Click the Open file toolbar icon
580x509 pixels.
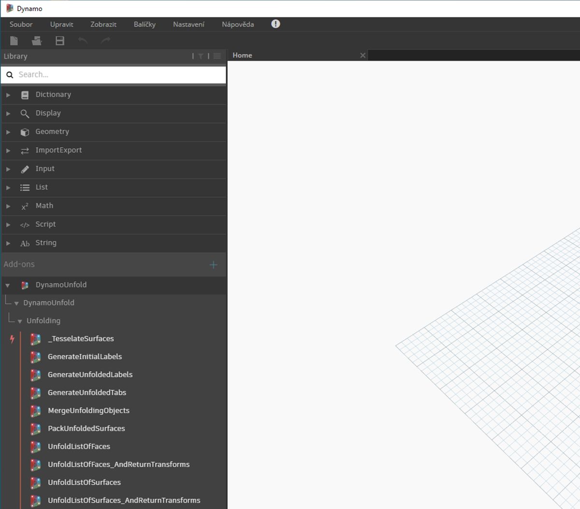pyautogui.click(x=37, y=41)
